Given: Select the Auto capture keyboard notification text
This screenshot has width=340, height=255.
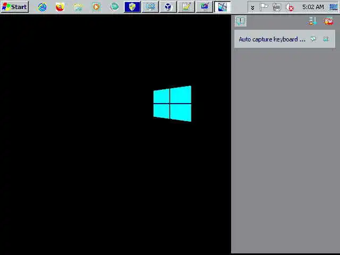Looking at the screenshot, I should (x=272, y=39).
